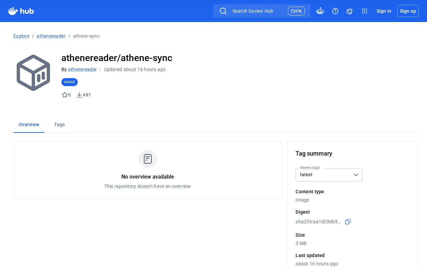The width and height of the screenshot is (427, 267).
Task: Click the 'No overview available' text
Action: [x=148, y=177]
